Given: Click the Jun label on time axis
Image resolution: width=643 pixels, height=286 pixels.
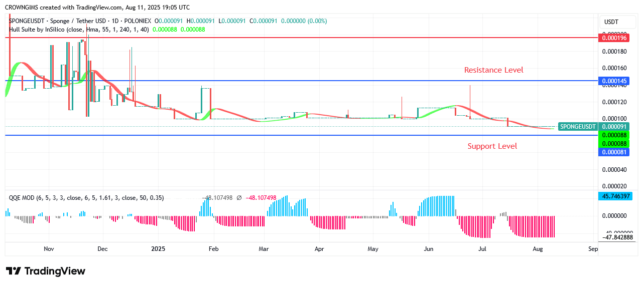Looking at the screenshot, I should click(428, 249).
